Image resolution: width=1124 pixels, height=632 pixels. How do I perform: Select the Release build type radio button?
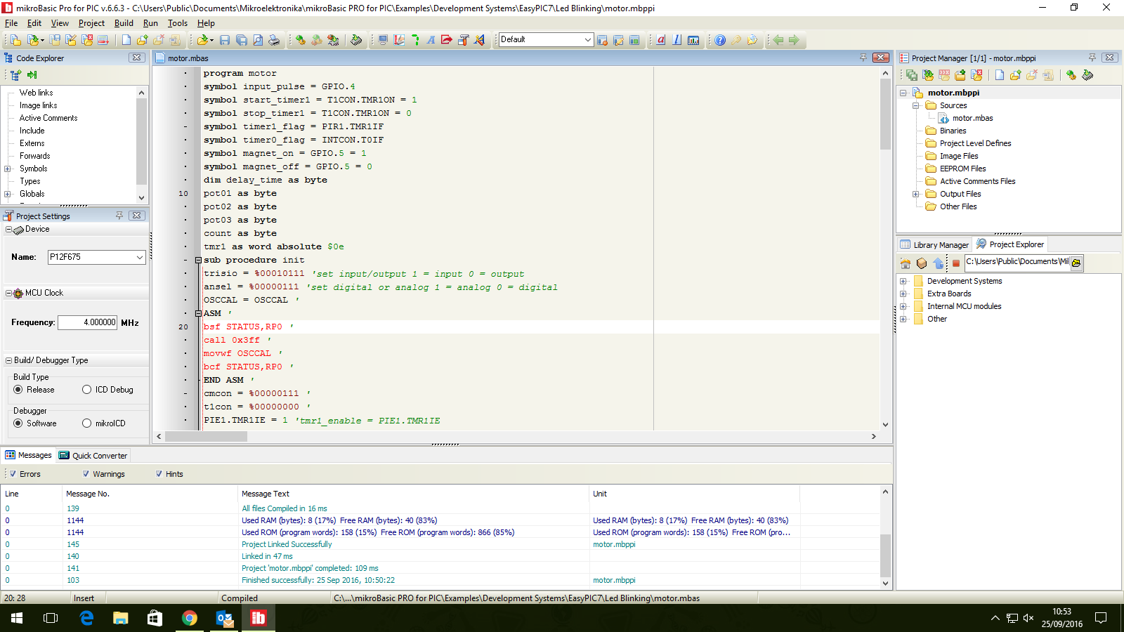coord(18,390)
